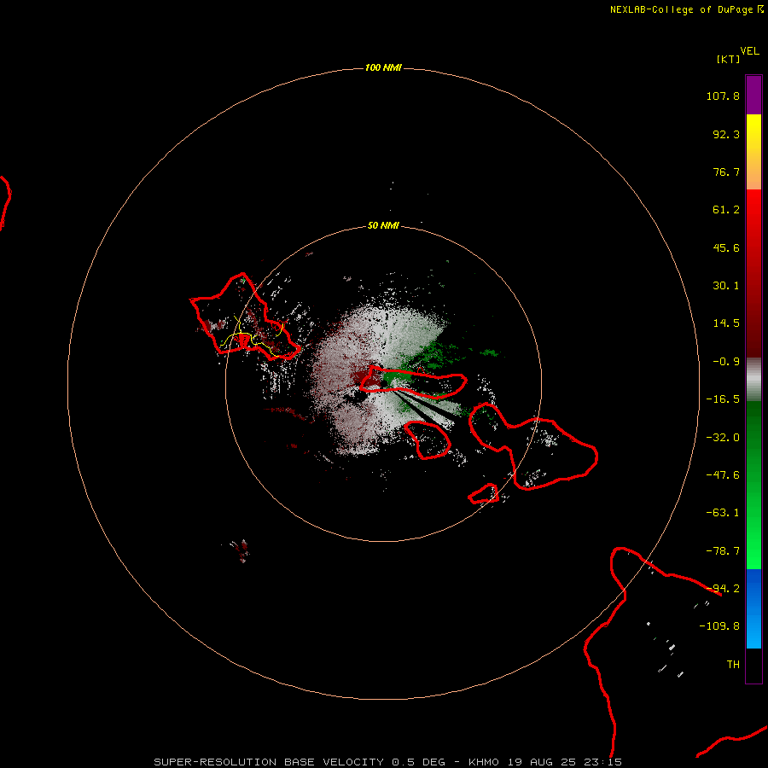
Task: Click the 45.6 velocity scale value
Action: coord(726,247)
